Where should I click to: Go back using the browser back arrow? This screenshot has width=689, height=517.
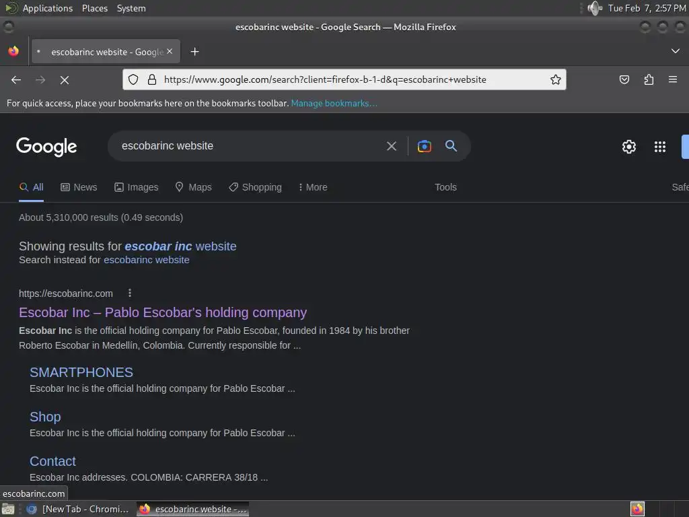tap(16, 79)
